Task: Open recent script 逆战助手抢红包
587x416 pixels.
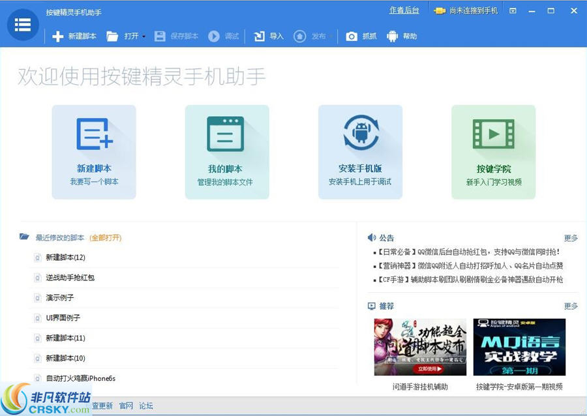Action: coord(70,278)
